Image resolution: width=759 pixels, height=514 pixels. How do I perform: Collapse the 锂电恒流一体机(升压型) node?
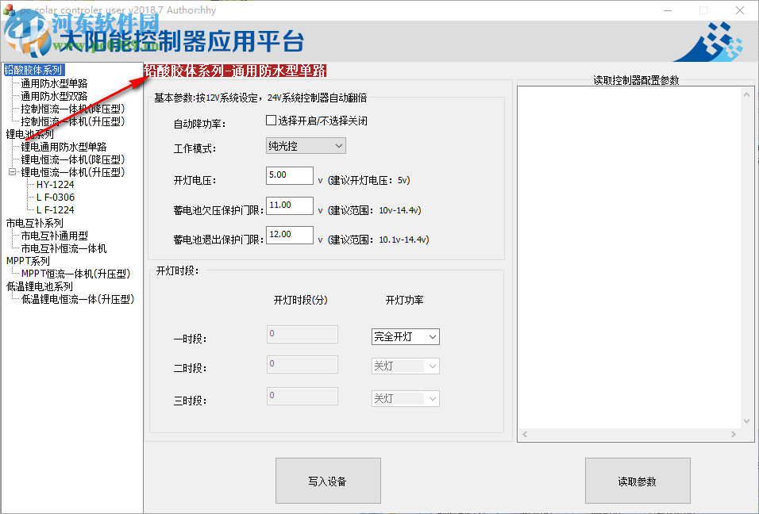pos(13,171)
